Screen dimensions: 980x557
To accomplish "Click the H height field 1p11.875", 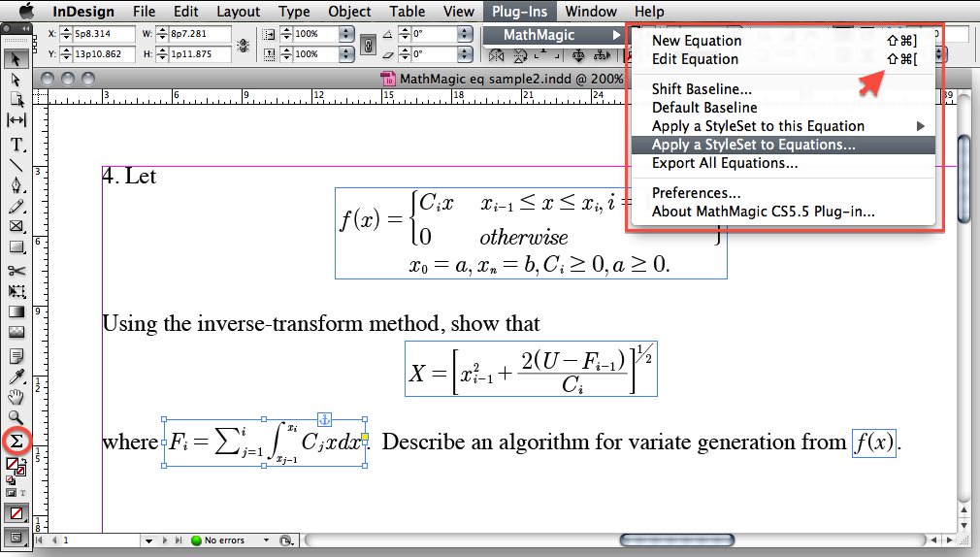I will point(200,54).
